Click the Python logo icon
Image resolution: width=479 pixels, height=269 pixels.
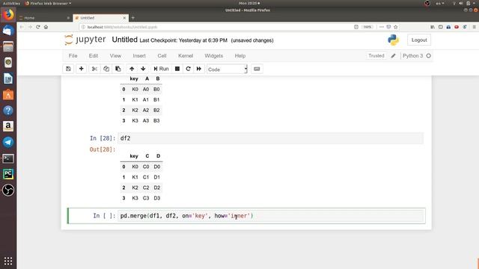pyautogui.click(x=393, y=40)
